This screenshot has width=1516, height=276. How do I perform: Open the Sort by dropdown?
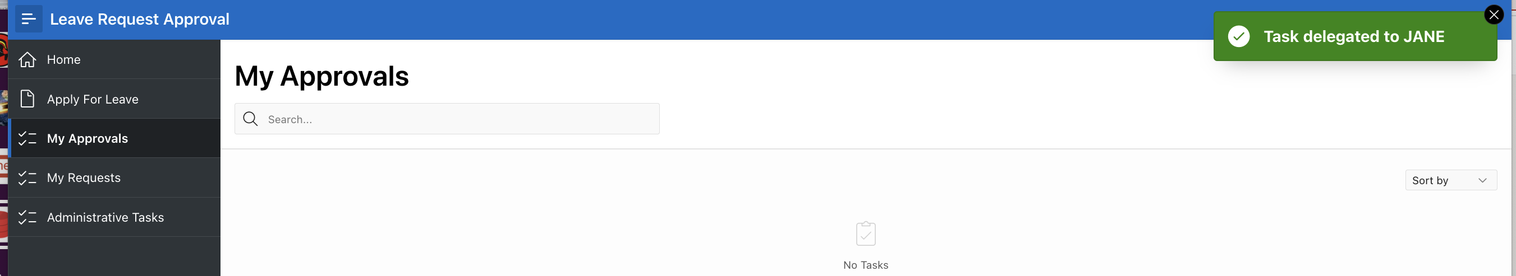[1450, 180]
